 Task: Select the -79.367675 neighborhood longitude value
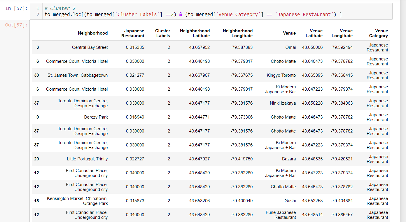click(242, 75)
